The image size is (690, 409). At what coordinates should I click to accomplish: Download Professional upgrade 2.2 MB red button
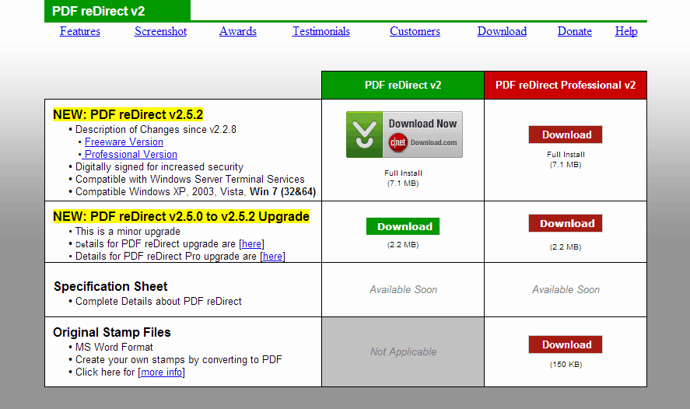tap(566, 223)
